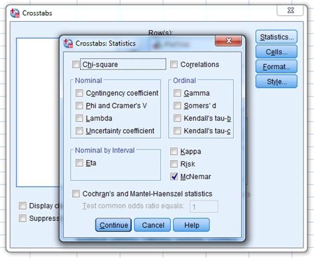Screen dimensions: 314x258
Task: Cancel the Statistics dialog
Action: (x=152, y=225)
